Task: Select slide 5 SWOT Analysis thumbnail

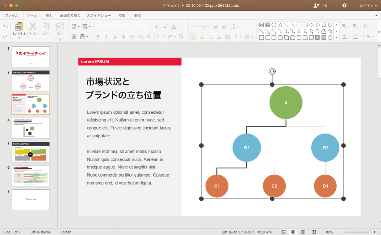Action: tap(31, 152)
